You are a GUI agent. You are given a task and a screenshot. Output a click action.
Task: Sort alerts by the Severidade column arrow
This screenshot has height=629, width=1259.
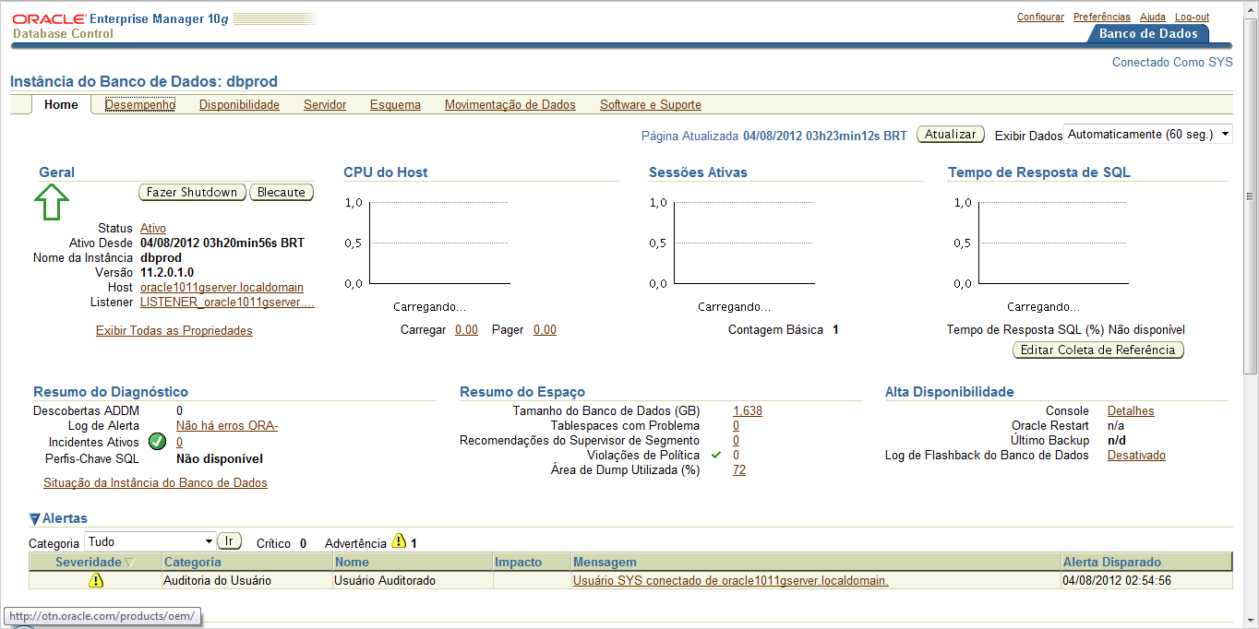click(x=129, y=563)
